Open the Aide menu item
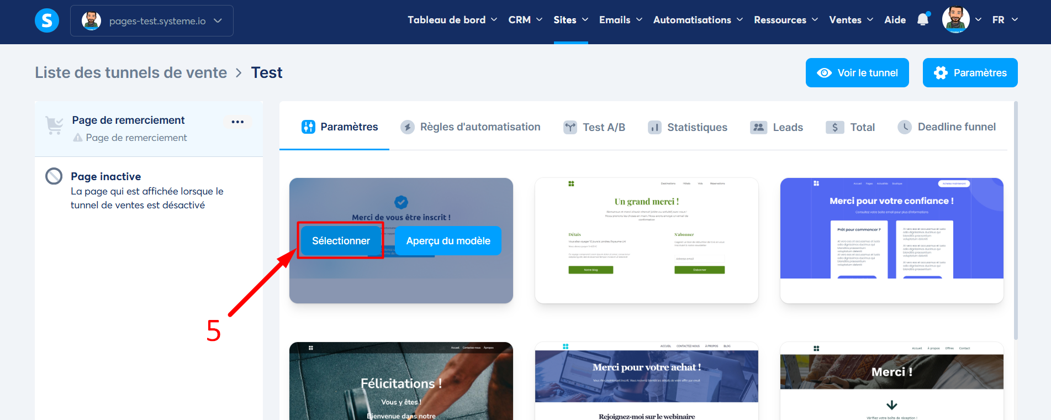This screenshot has height=420, width=1051. pos(895,20)
